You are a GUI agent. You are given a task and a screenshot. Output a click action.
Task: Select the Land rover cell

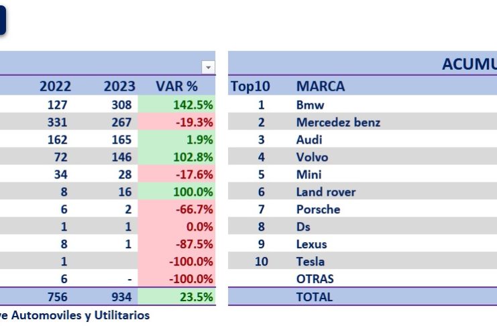coord(326,192)
